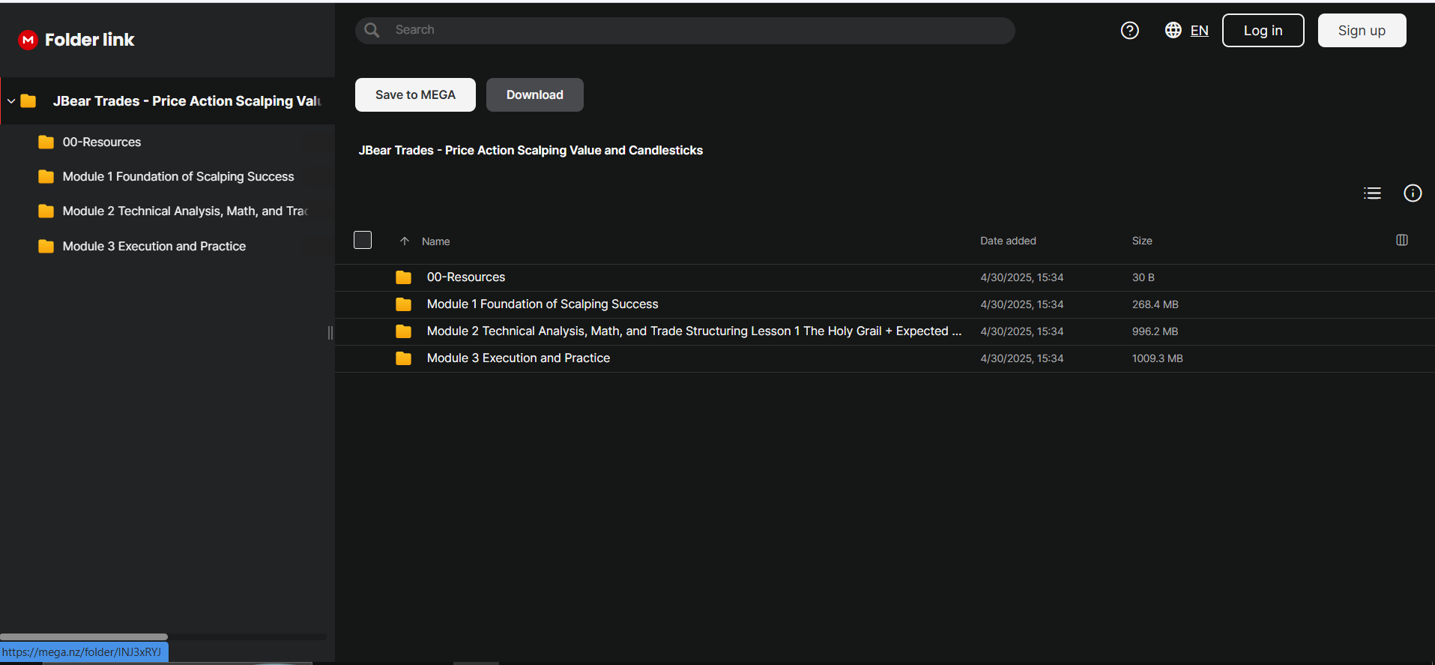Click the Module 3 folder icon in sidebar
The width and height of the screenshot is (1435, 665).
click(46, 246)
